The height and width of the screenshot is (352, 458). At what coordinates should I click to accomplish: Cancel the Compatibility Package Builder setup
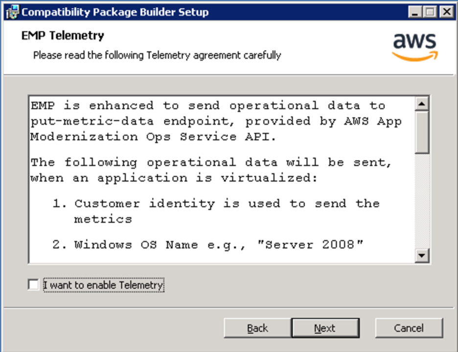[x=409, y=328]
